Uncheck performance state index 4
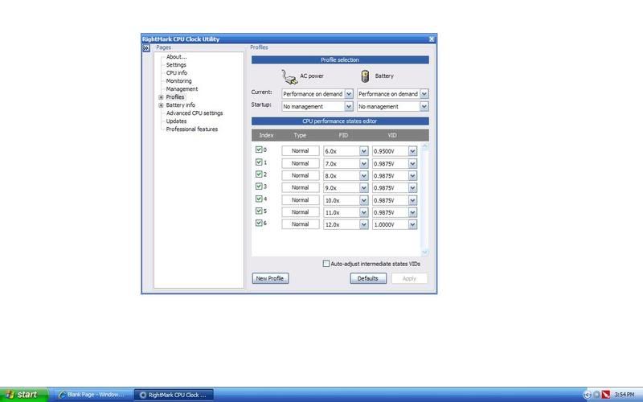Viewport: 643px width, 402px height. pos(259,199)
